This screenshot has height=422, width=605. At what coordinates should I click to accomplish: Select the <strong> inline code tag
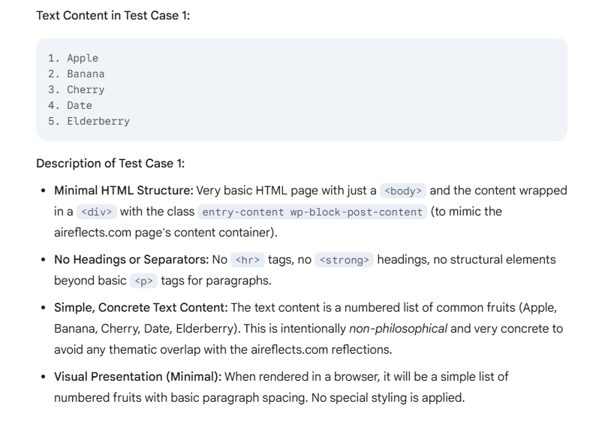click(342, 260)
